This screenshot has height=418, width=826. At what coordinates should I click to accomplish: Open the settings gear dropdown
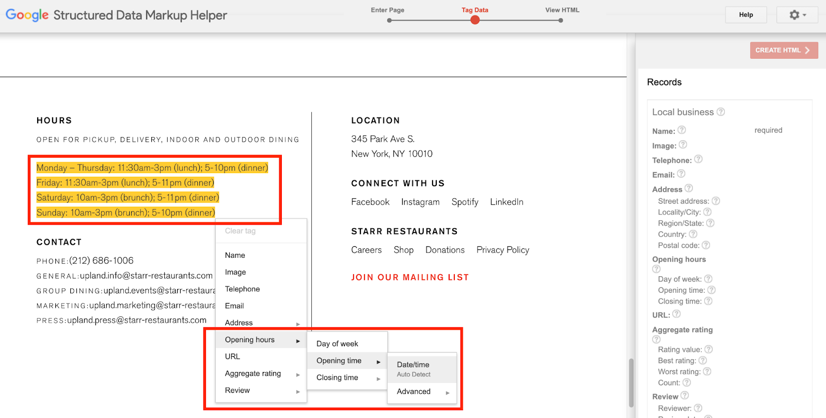797,15
